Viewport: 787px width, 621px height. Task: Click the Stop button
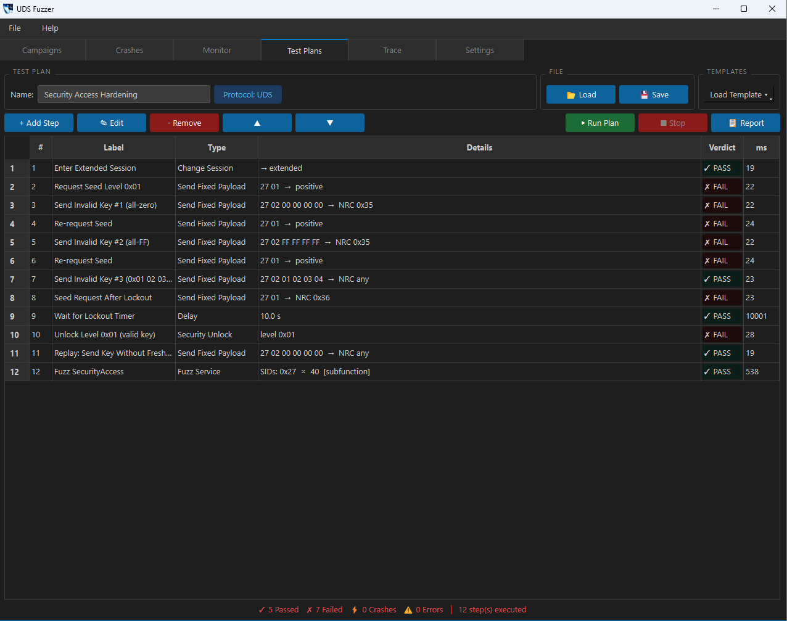tap(673, 123)
